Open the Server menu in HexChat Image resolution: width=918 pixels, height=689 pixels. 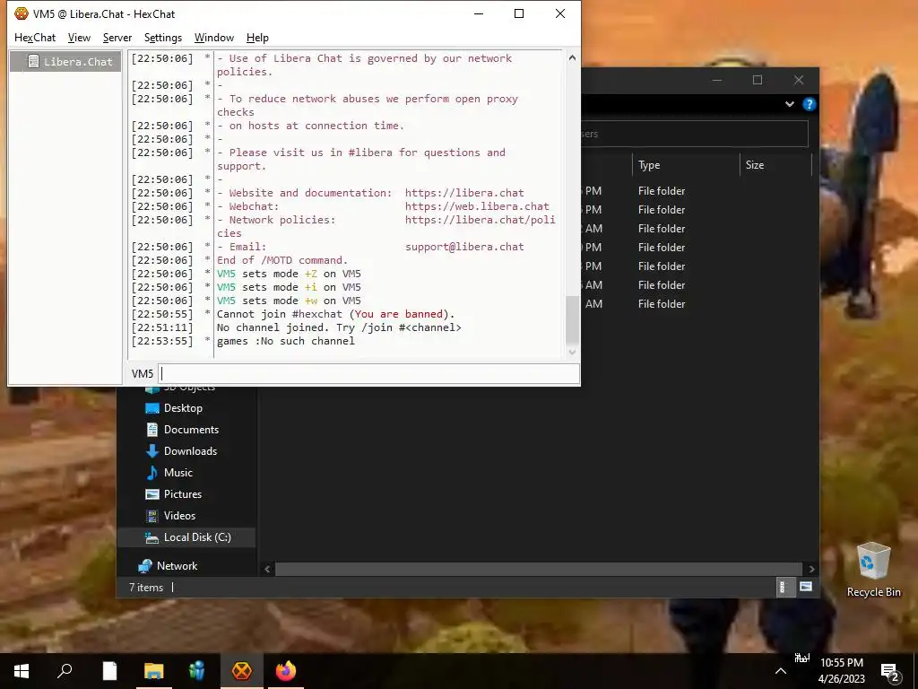[117, 38]
